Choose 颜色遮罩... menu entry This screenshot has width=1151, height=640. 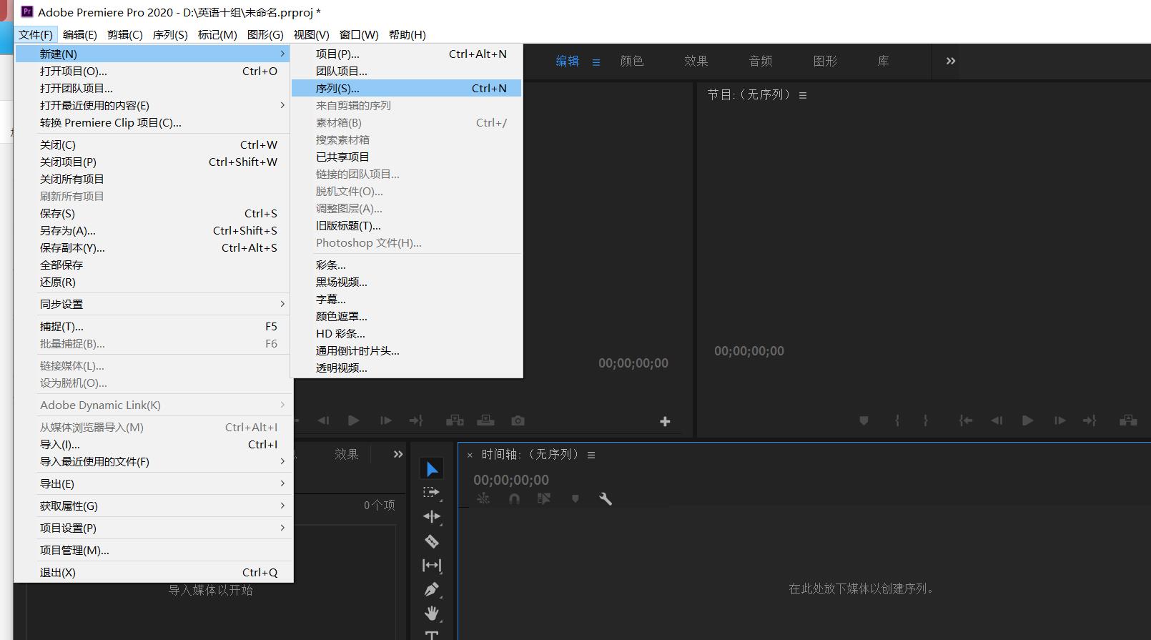click(x=406, y=316)
